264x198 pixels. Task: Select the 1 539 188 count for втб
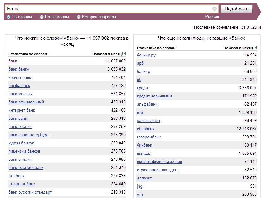pos(248,112)
